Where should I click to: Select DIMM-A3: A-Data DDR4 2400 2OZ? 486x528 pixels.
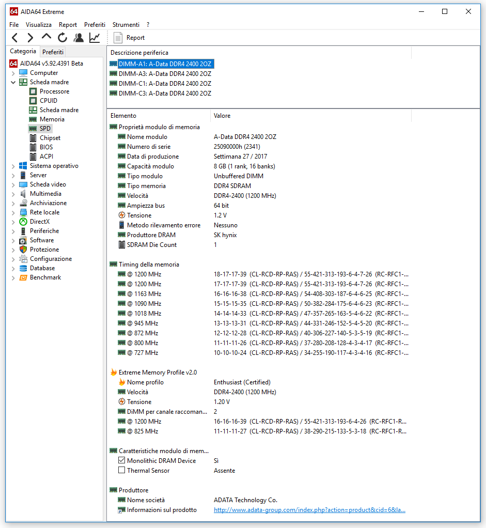click(x=165, y=74)
